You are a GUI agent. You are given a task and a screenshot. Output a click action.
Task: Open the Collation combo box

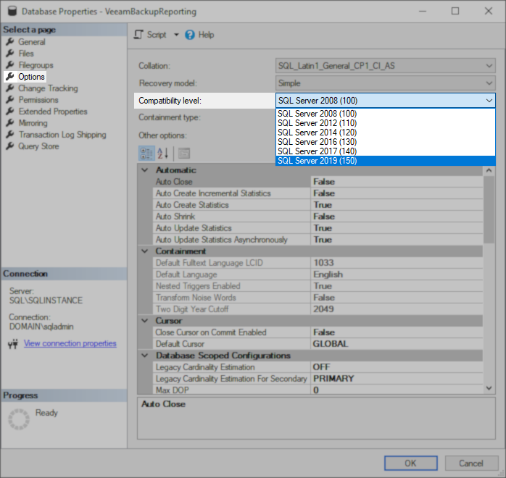(x=386, y=66)
